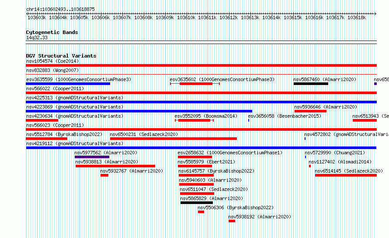Select nsv6511047 (Sedlazeck2020) label
389x238 pixels.
214,189
